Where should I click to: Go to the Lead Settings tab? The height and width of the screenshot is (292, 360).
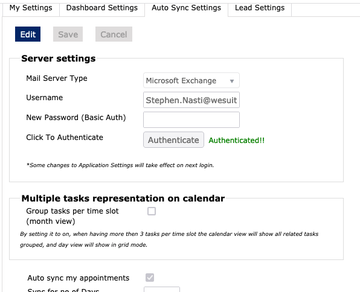[260, 8]
